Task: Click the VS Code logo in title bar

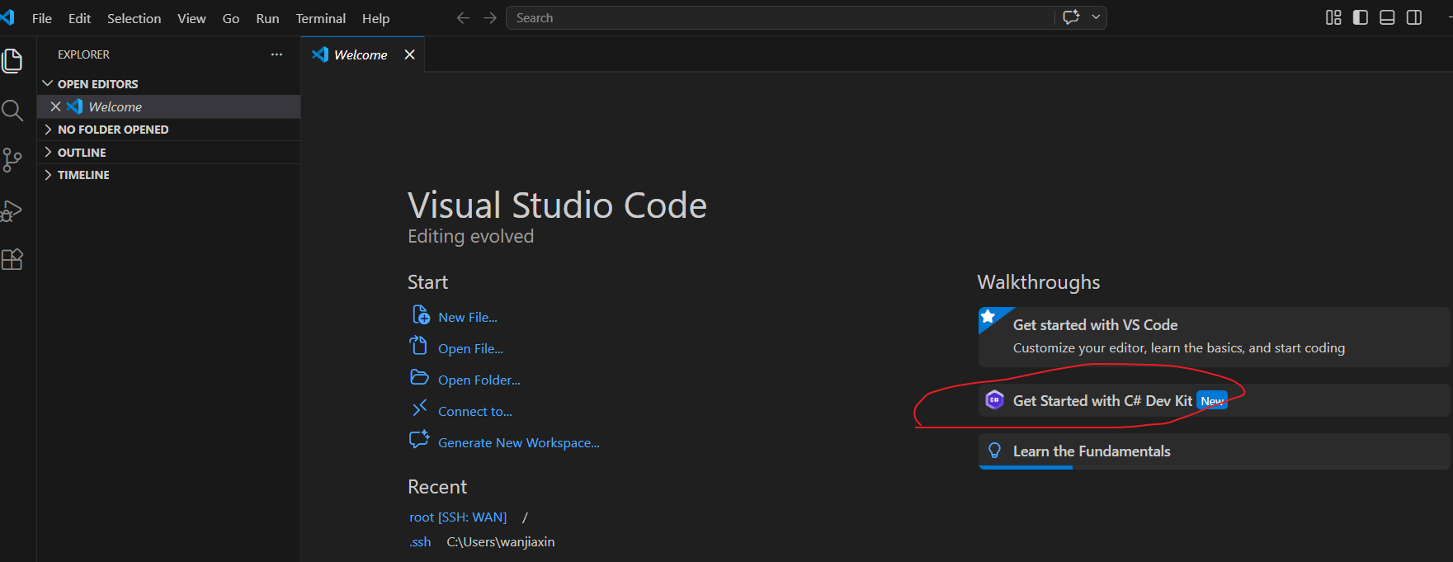Action: point(7,17)
